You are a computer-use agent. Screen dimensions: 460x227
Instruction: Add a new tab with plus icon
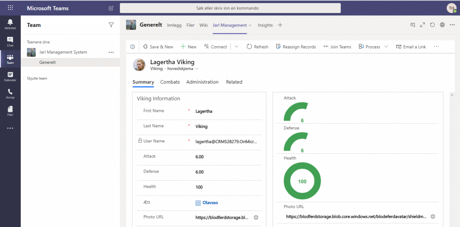280,25
